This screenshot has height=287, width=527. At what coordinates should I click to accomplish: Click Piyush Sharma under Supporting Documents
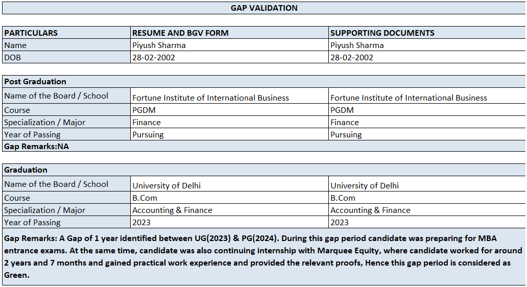[357, 45]
